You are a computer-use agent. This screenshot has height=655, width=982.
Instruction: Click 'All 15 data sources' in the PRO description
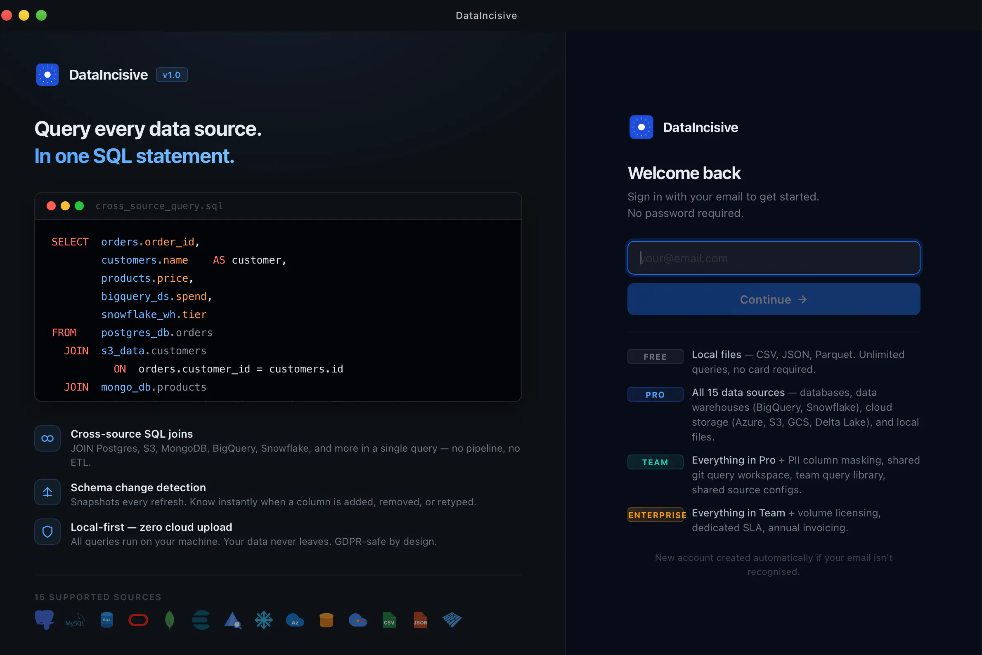click(738, 393)
